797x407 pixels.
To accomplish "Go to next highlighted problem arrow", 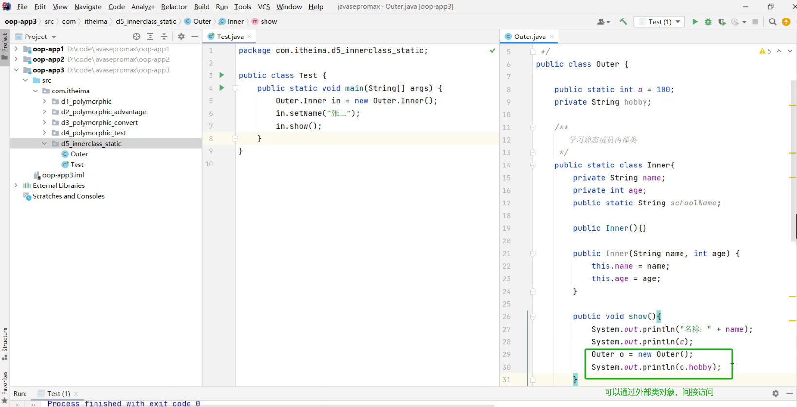I will point(790,51).
